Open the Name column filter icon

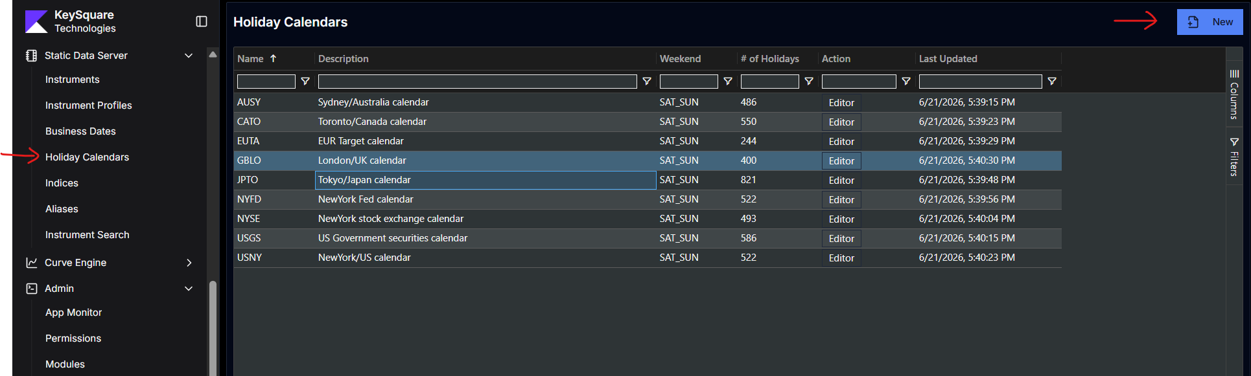(305, 82)
